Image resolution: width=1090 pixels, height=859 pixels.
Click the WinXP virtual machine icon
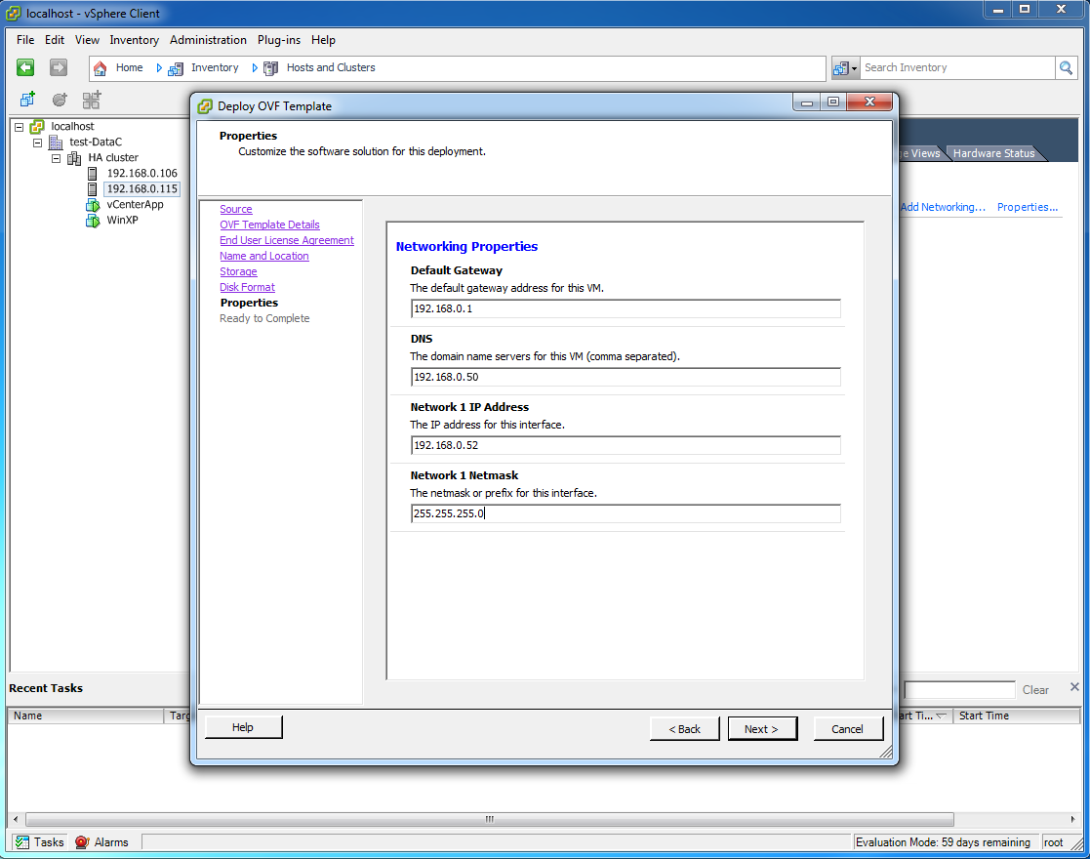[93, 221]
